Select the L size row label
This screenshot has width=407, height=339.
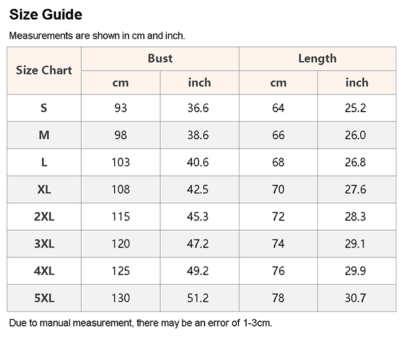[44, 162]
